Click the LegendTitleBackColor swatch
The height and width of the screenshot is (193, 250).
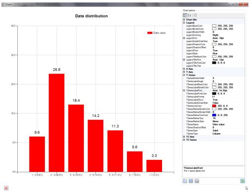click(x=214, y=57)
